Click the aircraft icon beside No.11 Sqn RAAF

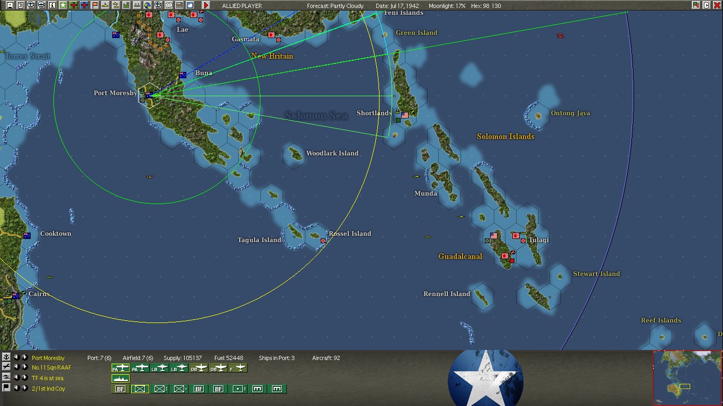pos(6,367)
